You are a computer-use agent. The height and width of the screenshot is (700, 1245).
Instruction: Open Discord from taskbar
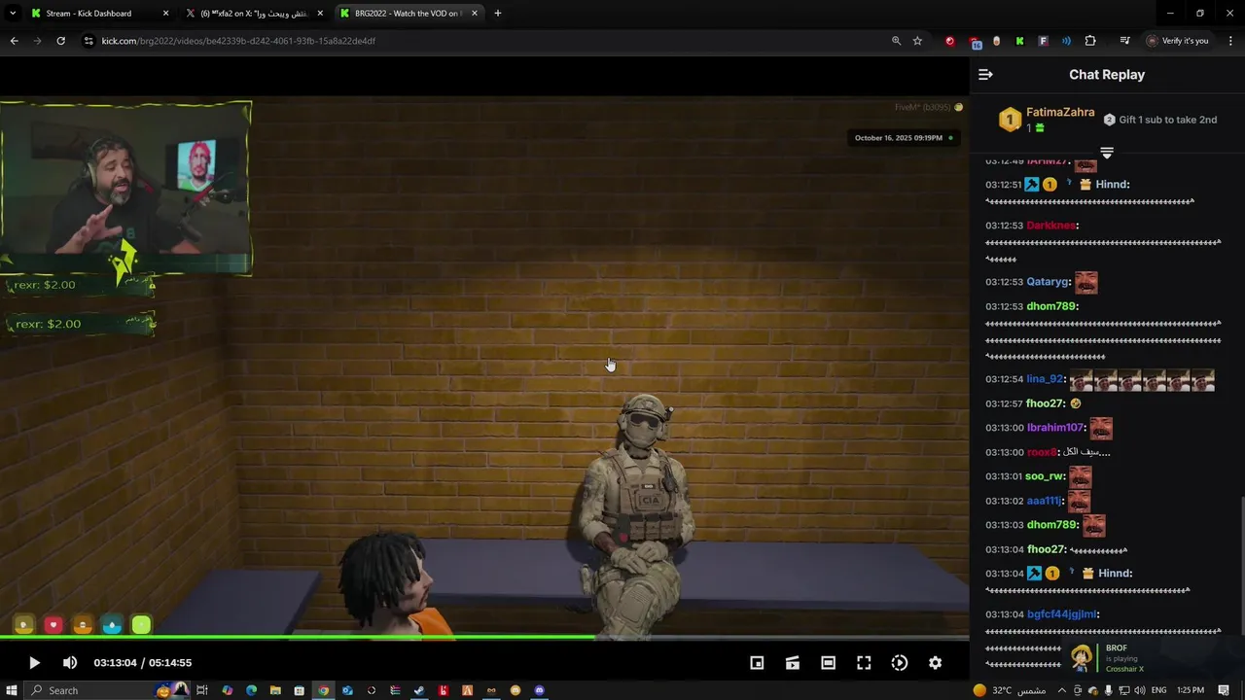click(540, 690)
